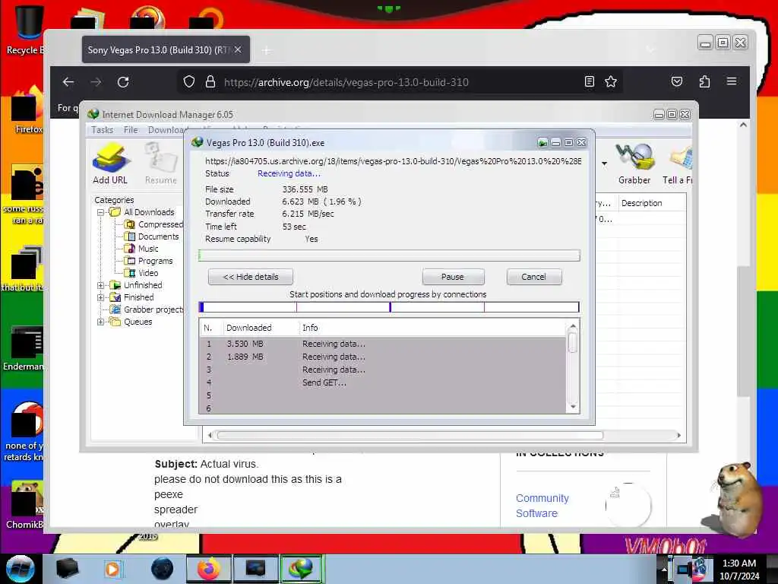778x584 pixels.
Task: Click the Firefox page scroll-up arrow
Action: [x=743, y=125]
